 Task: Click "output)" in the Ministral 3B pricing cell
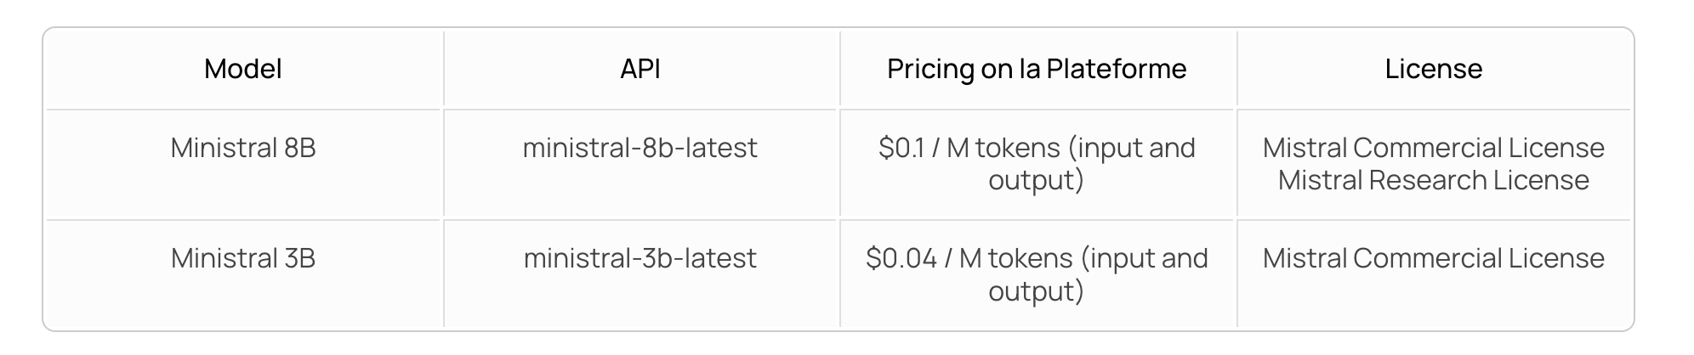(1037, 292)
